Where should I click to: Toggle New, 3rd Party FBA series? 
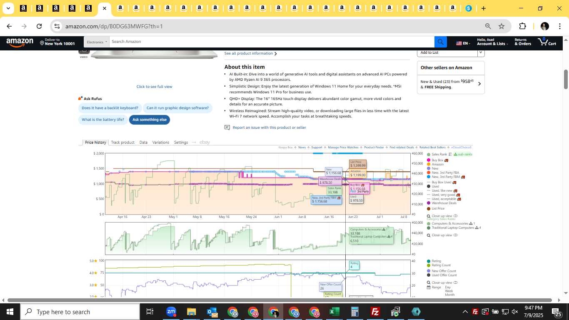442,172
